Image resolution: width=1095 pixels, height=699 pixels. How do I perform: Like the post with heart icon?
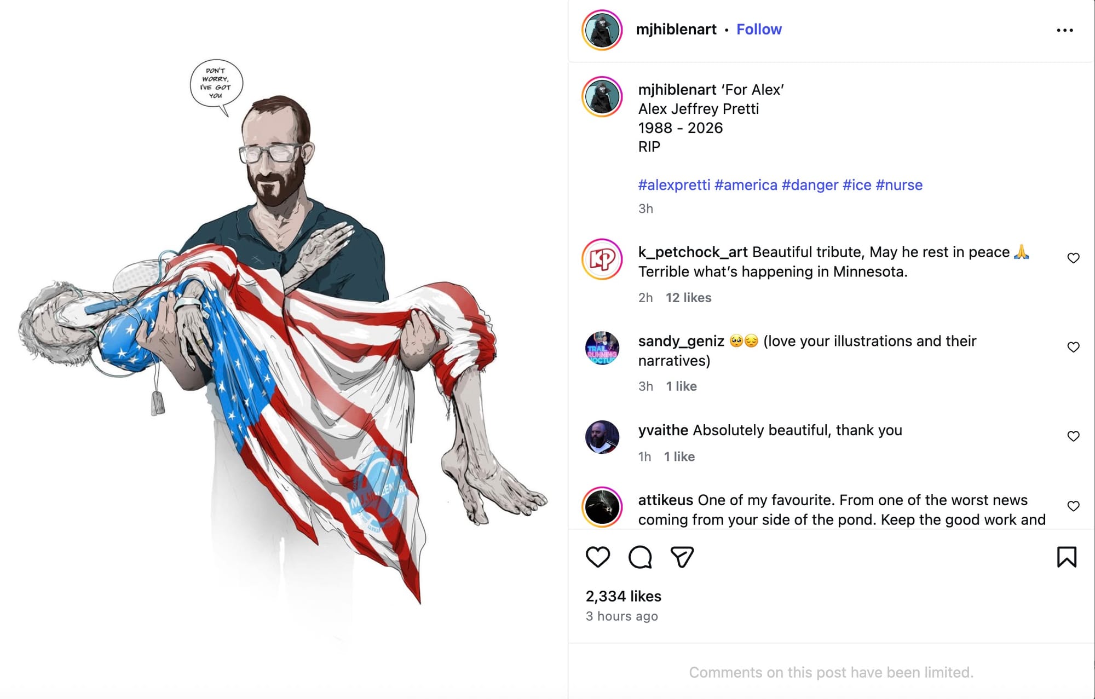pos(597,557)
